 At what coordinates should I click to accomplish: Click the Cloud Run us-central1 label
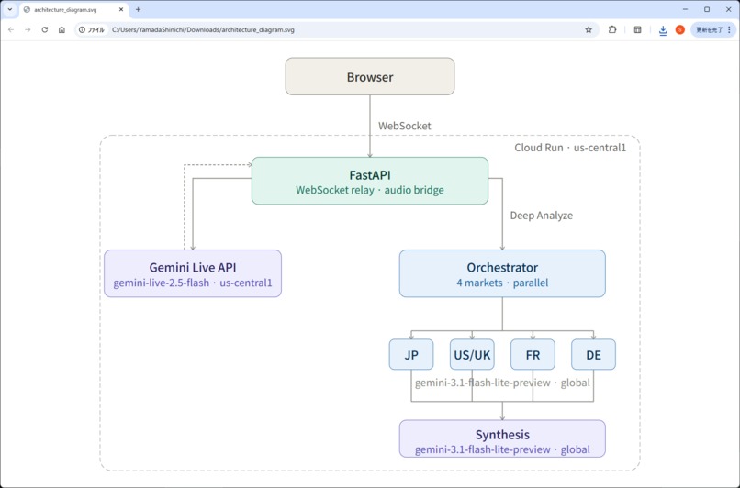coord(570,148)
